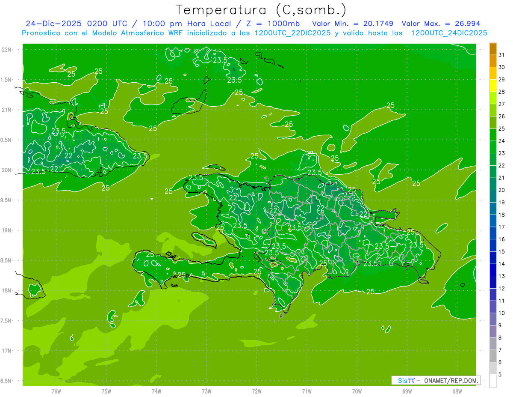
Task: Click the 27 label on the color scale
Action: (x=502, y=104)
